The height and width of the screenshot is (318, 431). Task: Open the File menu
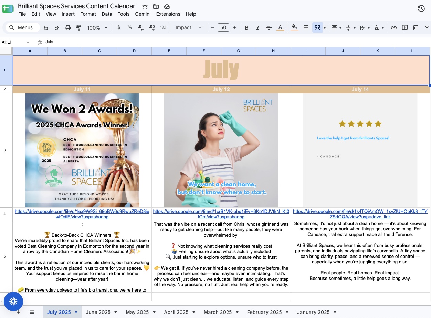tap(22, 14)
